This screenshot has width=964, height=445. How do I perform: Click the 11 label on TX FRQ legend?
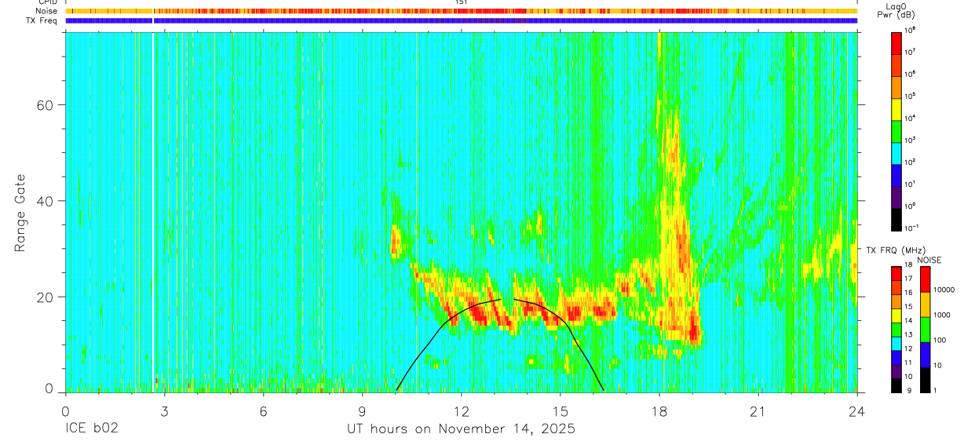tap(910, 363)
